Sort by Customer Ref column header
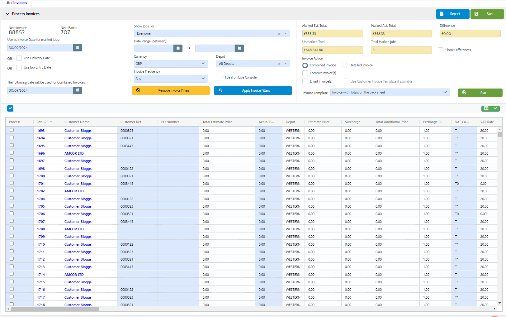Viewport: 506px width, 317px height. (131, 122)
